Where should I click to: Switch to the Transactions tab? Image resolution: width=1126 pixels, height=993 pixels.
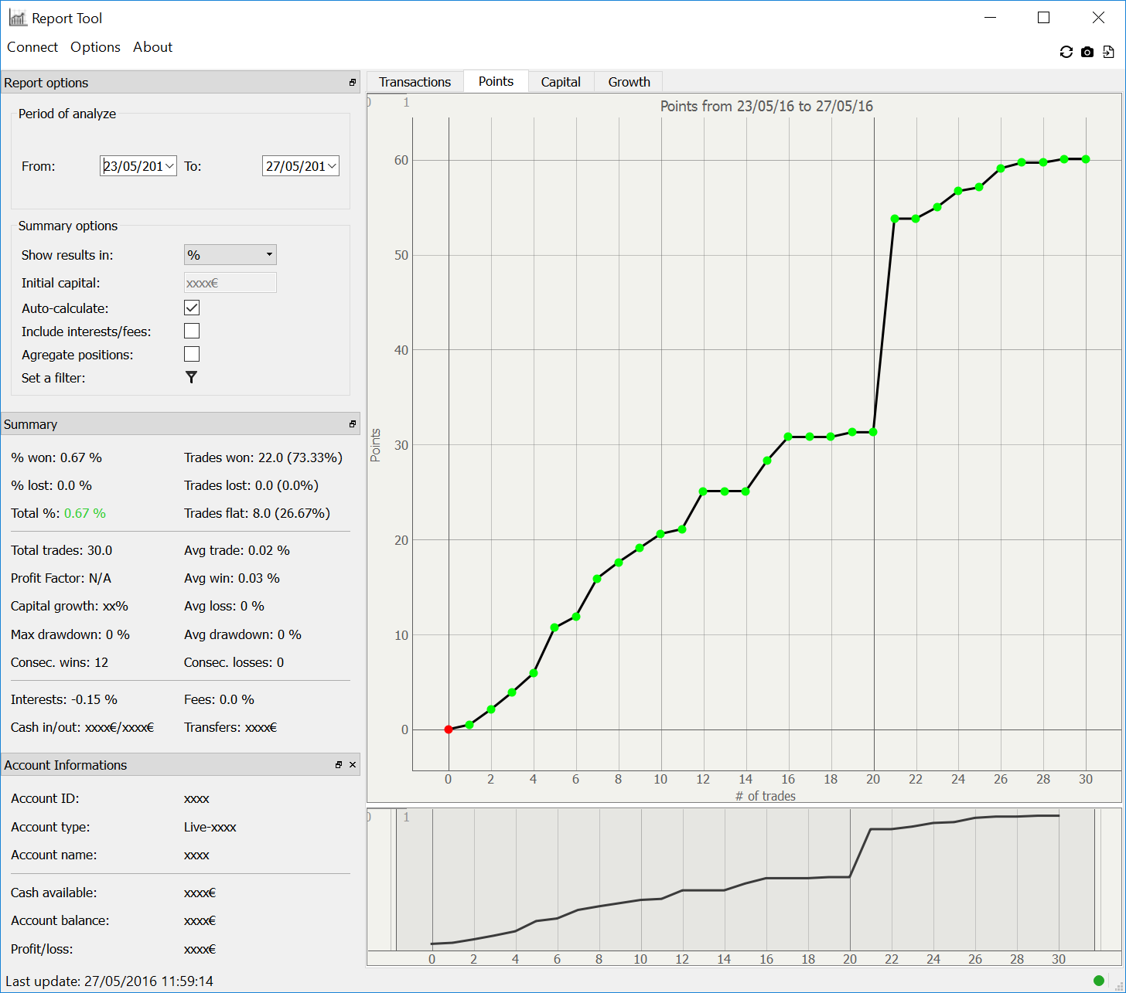pyautogui.click(x=415, y=82)
